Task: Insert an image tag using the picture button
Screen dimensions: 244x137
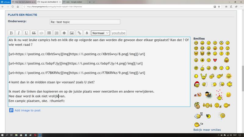Action: (72, 33)
